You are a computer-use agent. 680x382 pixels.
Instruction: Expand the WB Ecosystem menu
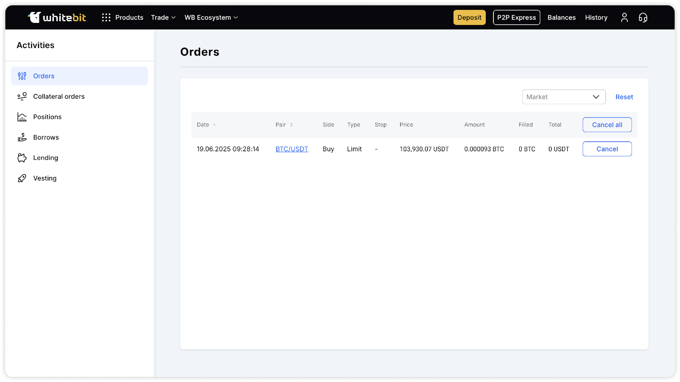coord(211,17)
